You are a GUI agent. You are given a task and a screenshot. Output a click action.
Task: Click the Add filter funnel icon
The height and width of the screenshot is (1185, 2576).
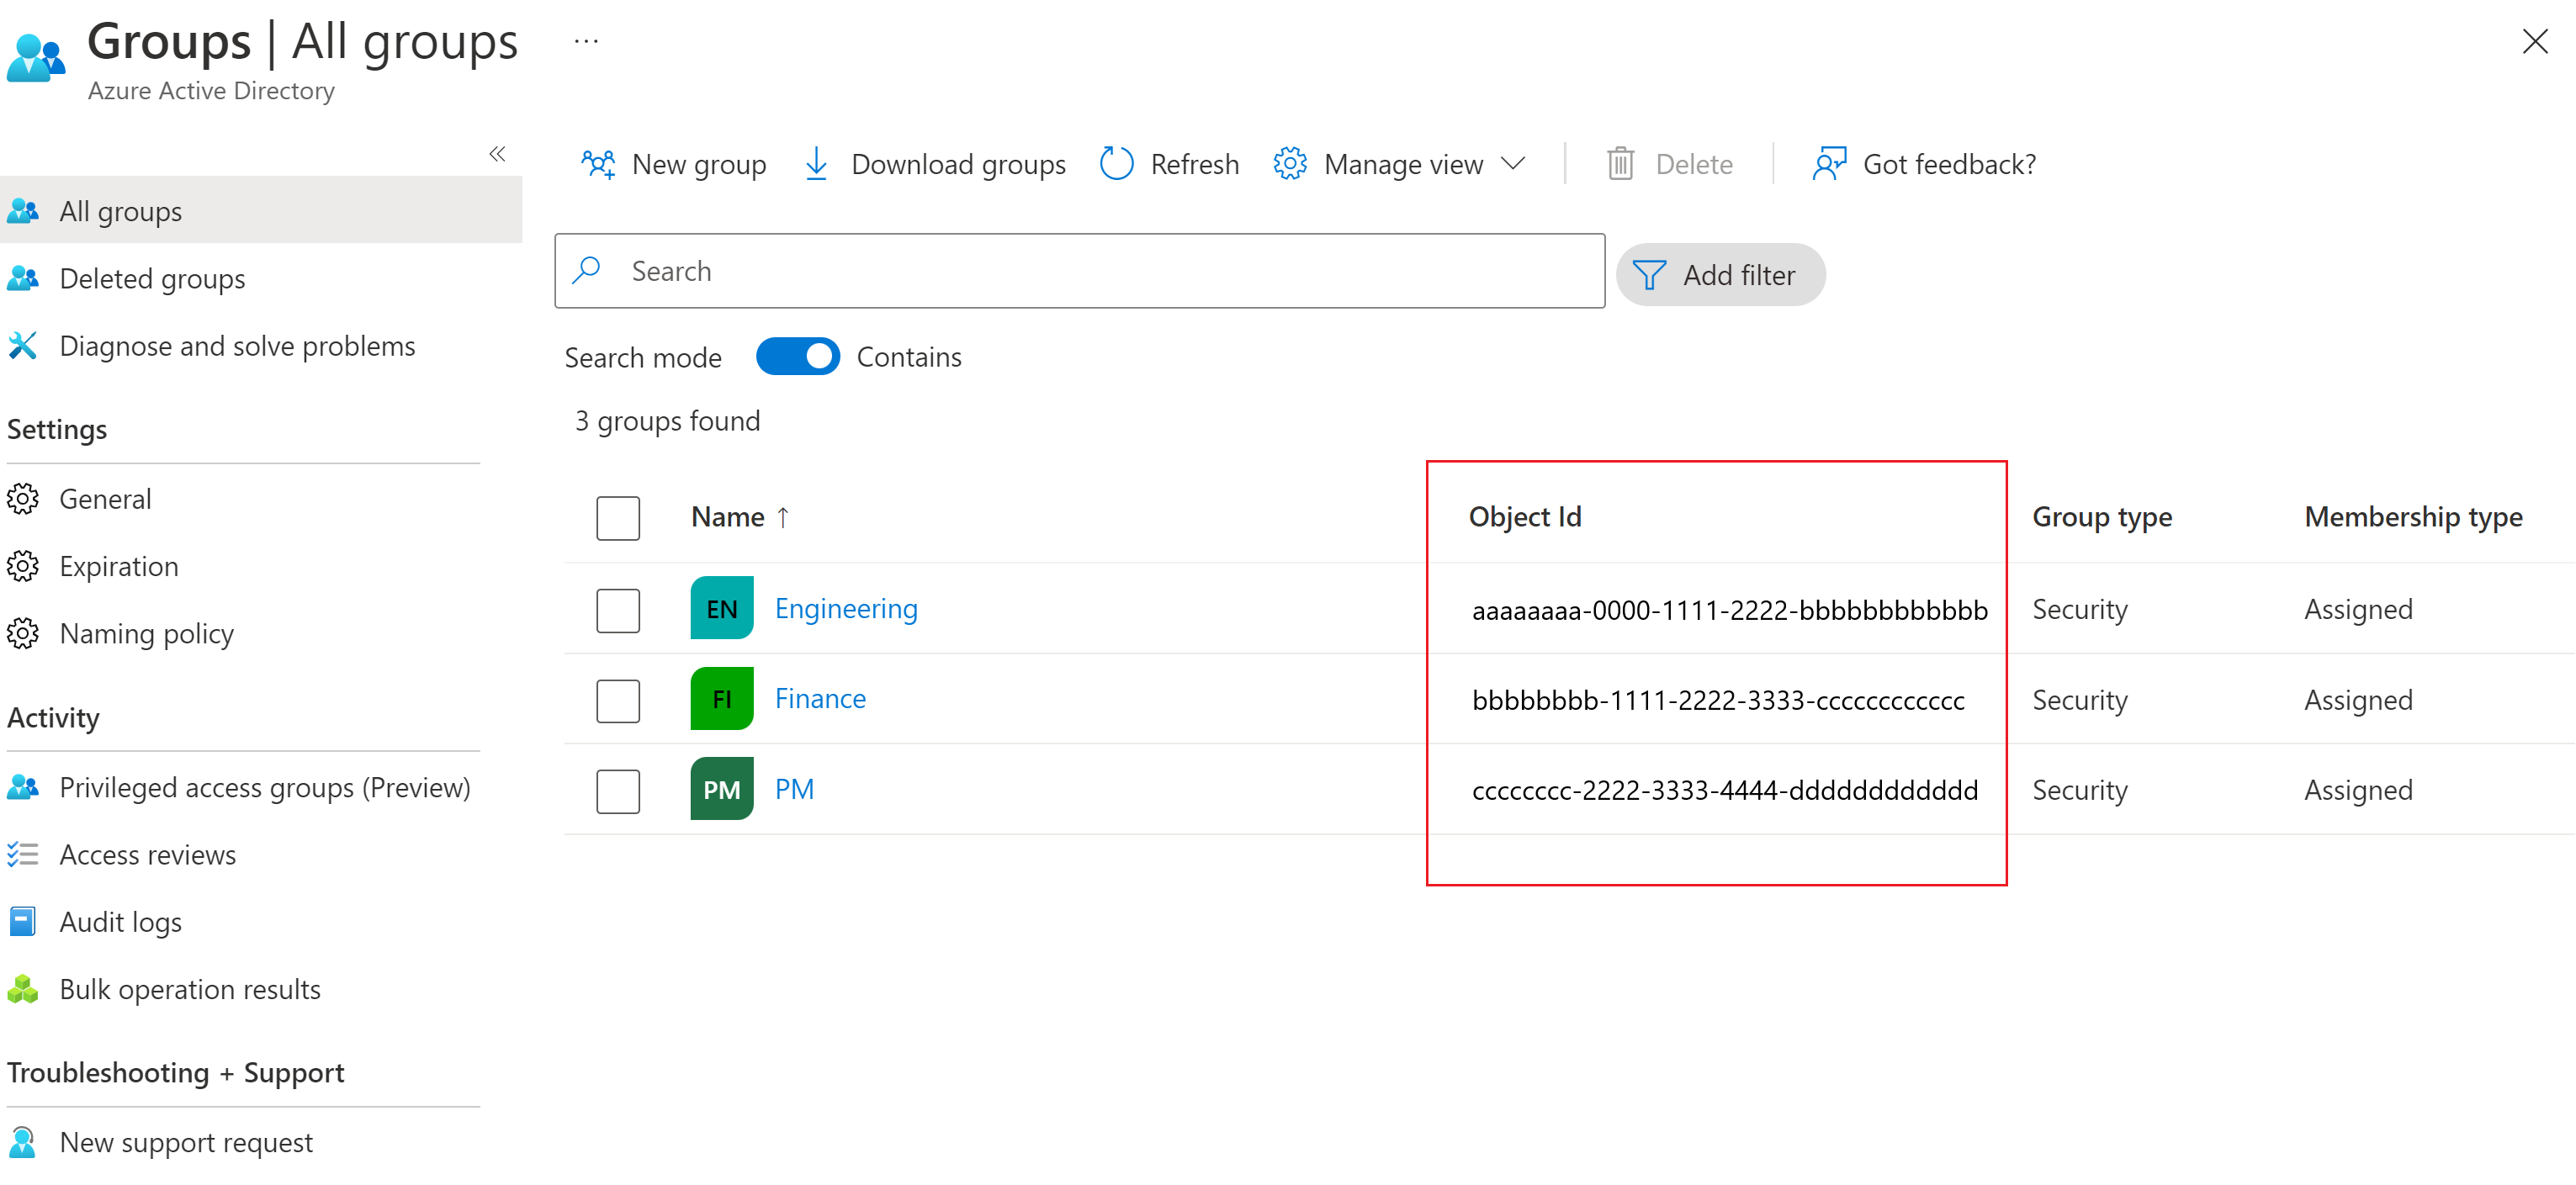pos(1649,275)
